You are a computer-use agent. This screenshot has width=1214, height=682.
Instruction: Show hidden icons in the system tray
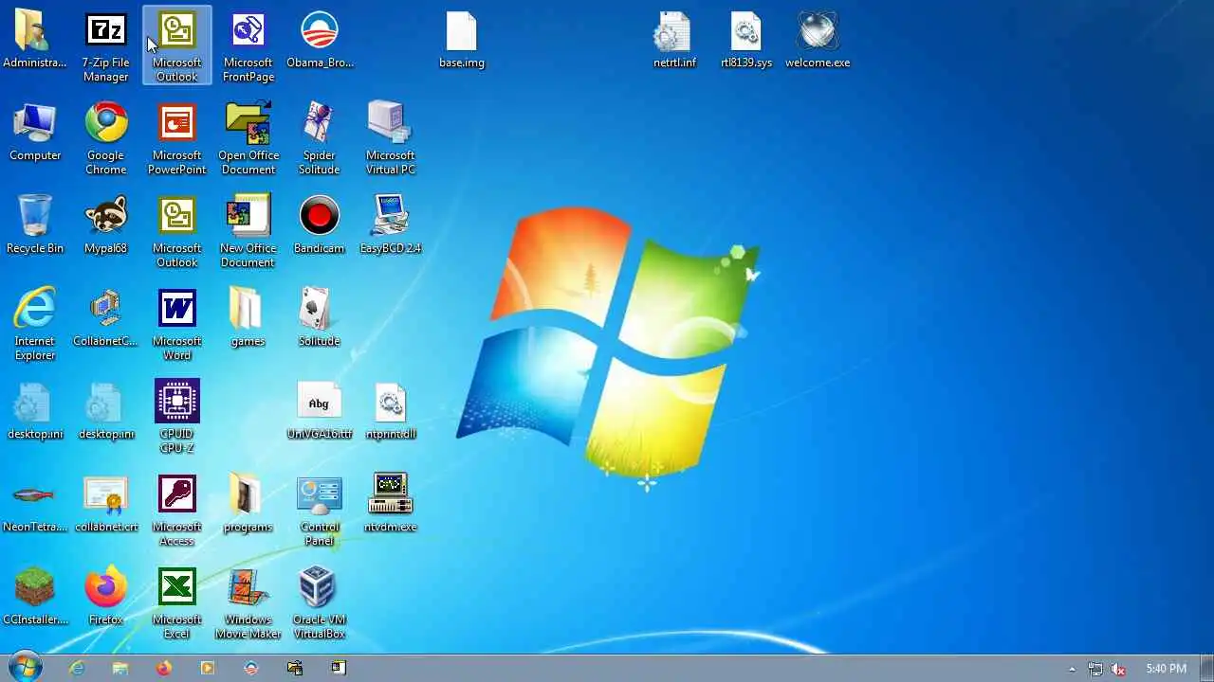tap(1073, 669)
